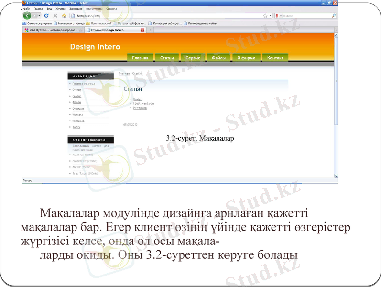Click the О фирме green nav button
The width and height of the screenshot is (381, 287).
(246, 58)
